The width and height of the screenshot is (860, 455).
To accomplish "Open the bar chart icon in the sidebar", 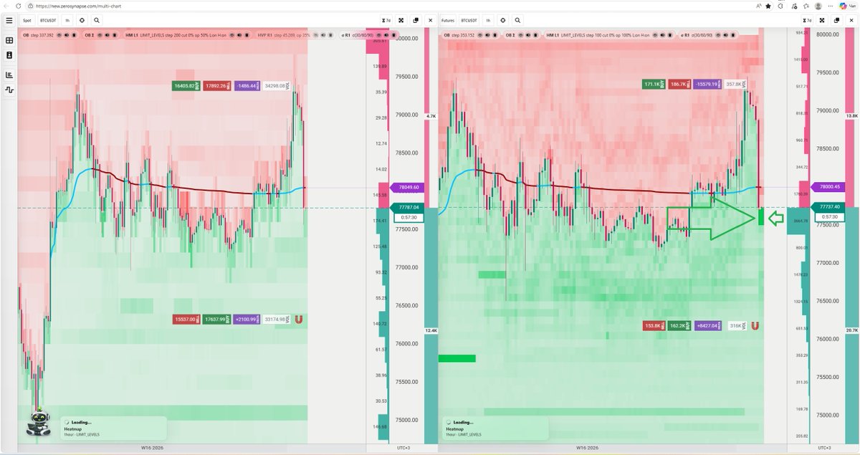I will click(x=9, y=75).
